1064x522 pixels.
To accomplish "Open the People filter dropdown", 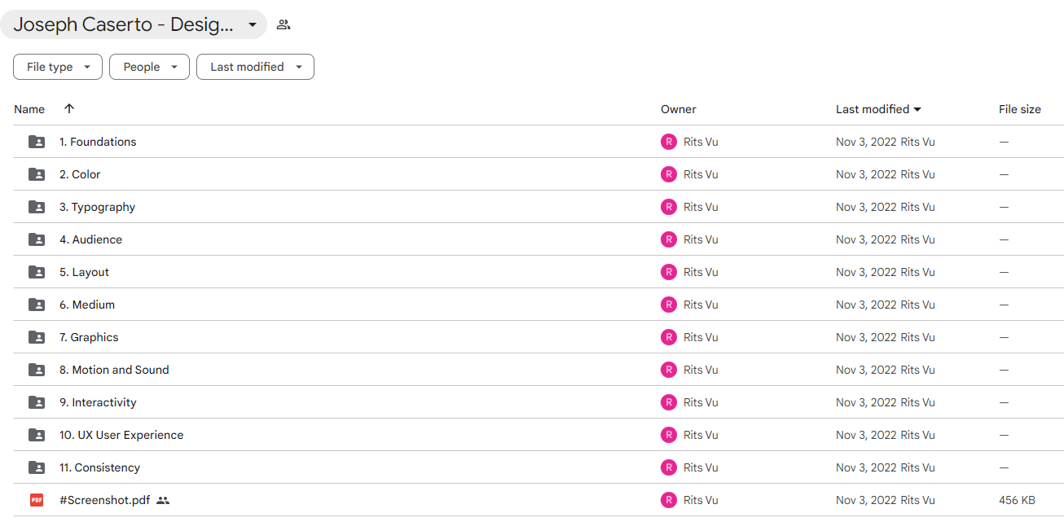I will pos(149,67).
